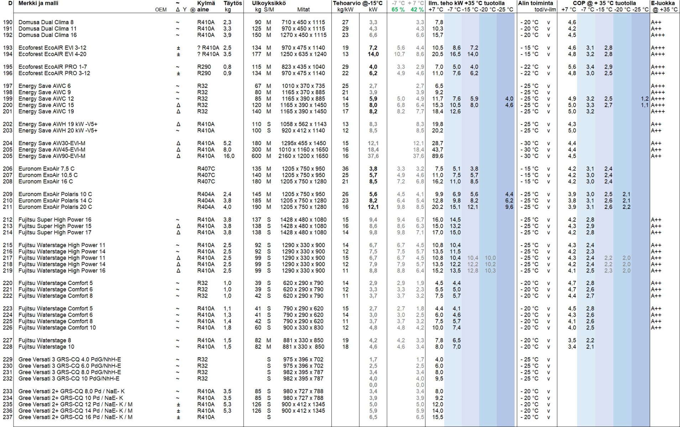Click the fan symbol in the header row
This screenshot has width=680, height=427.
click(193, 10)
